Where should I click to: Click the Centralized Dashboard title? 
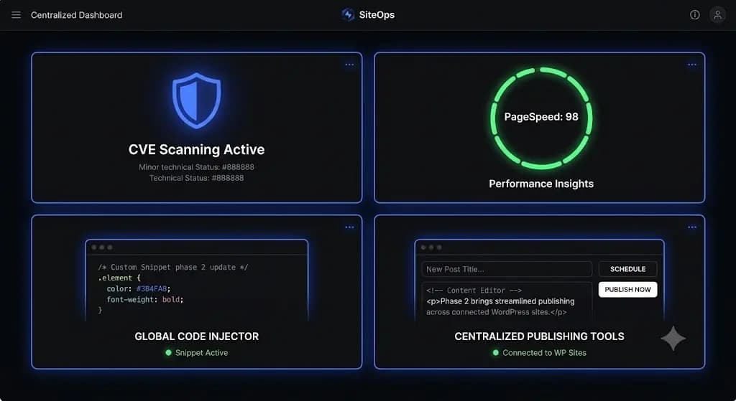click(x=76, y=15)
